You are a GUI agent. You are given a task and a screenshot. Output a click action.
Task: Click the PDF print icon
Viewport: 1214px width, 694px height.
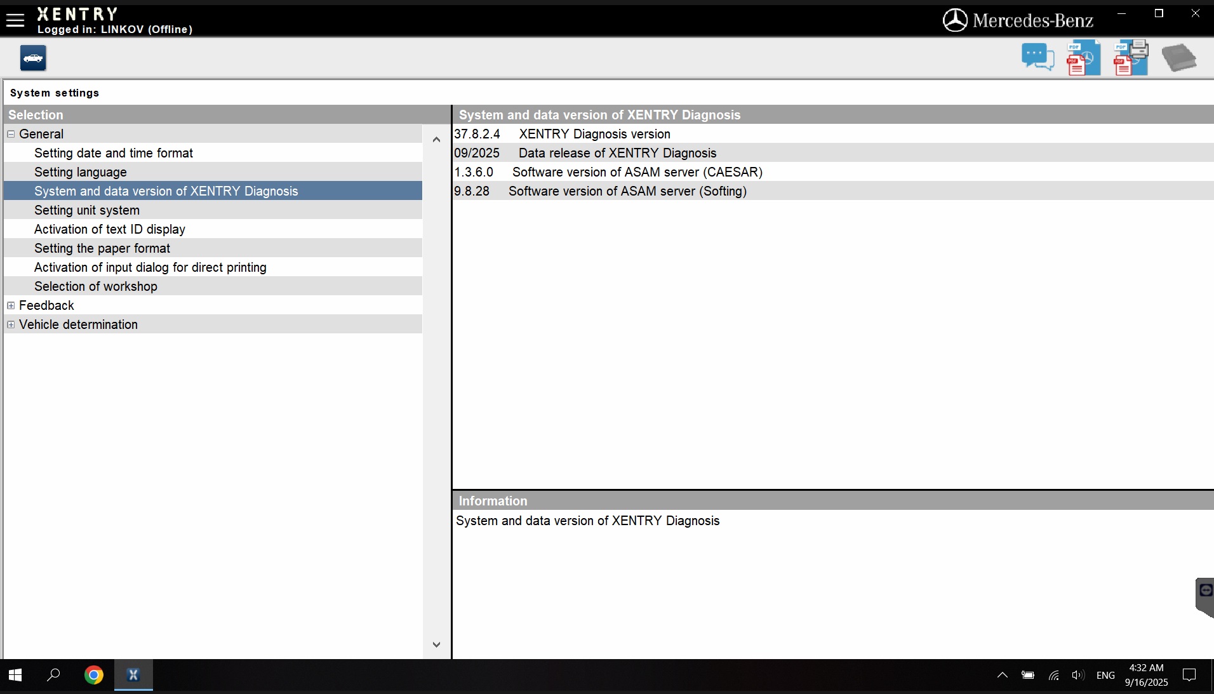coord(1131,58)
